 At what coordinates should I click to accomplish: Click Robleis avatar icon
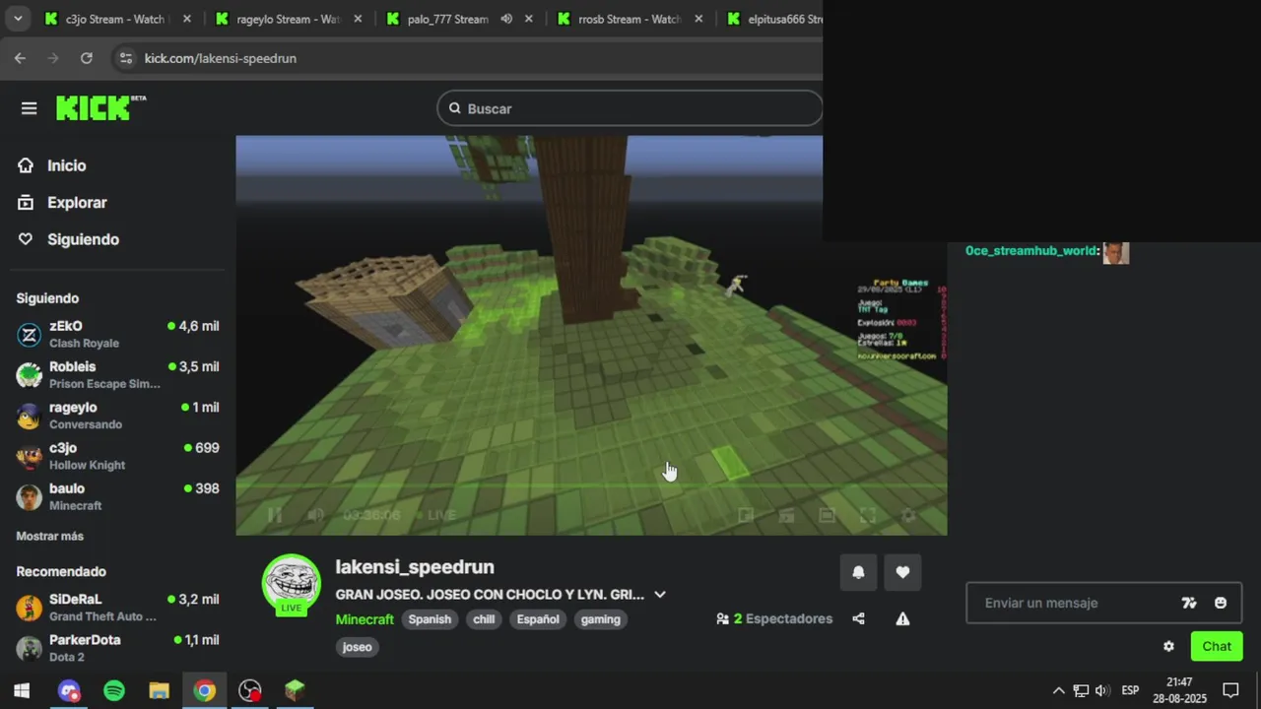point(30,375)
